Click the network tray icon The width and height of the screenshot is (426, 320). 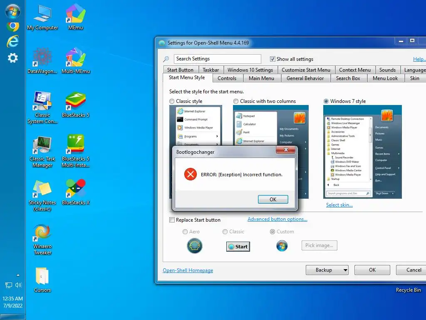9,285
